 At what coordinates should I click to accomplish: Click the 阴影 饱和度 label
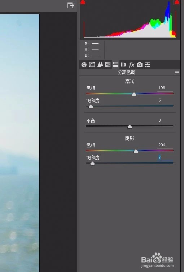93,157
